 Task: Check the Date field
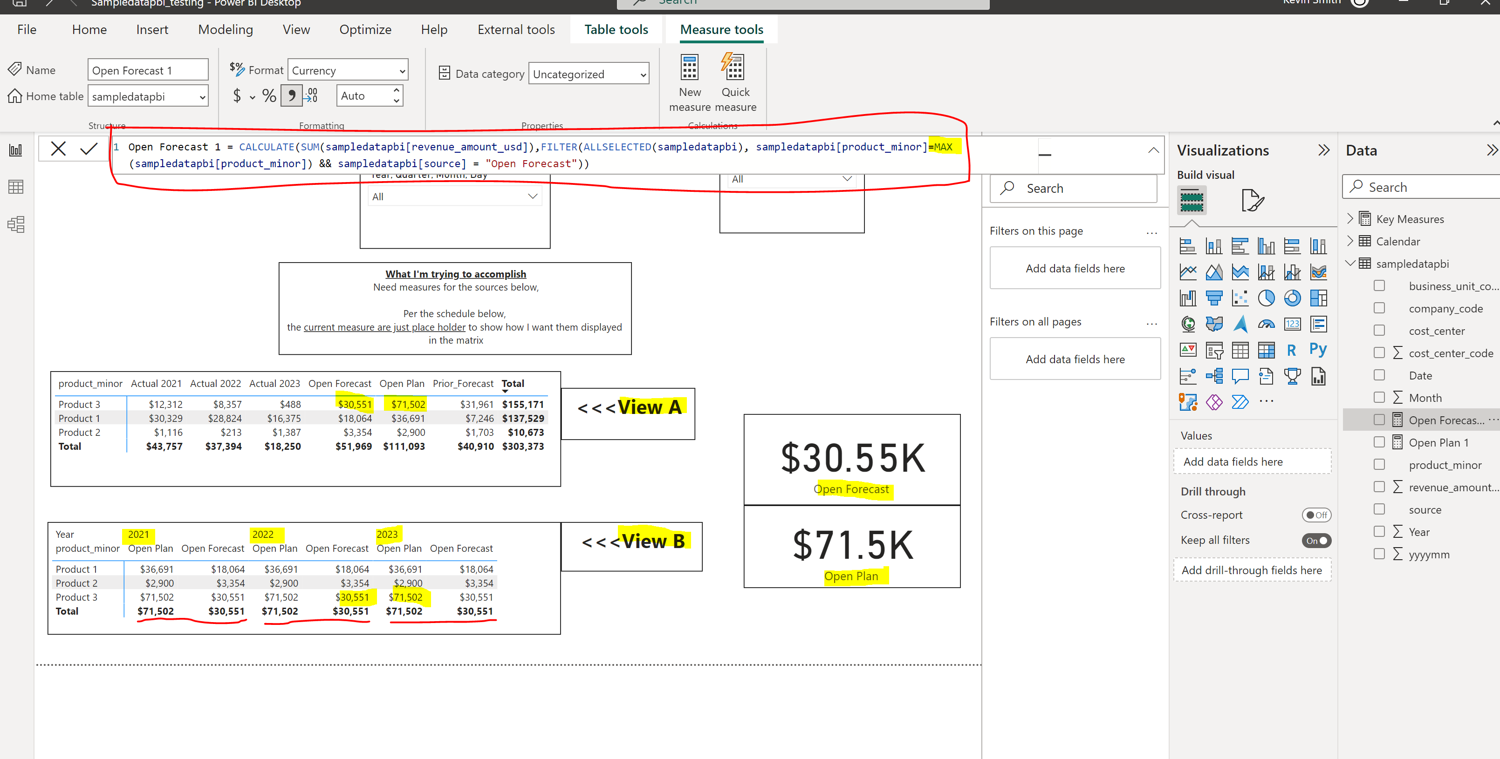click(1379, 375)
